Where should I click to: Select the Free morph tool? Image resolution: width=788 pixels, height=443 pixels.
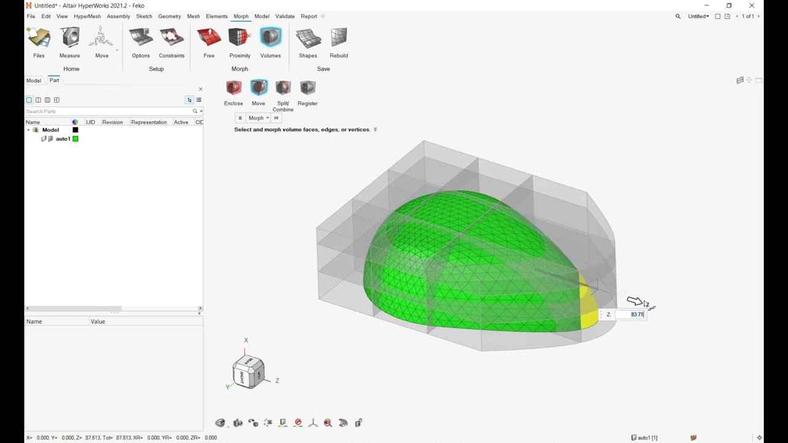(x=209, y=43)
